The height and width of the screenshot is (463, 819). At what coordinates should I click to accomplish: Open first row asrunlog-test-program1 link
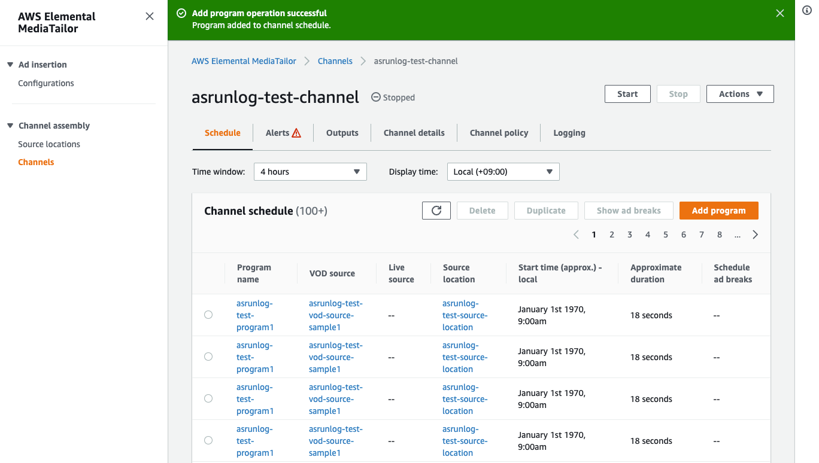click(x=255, y=315)
